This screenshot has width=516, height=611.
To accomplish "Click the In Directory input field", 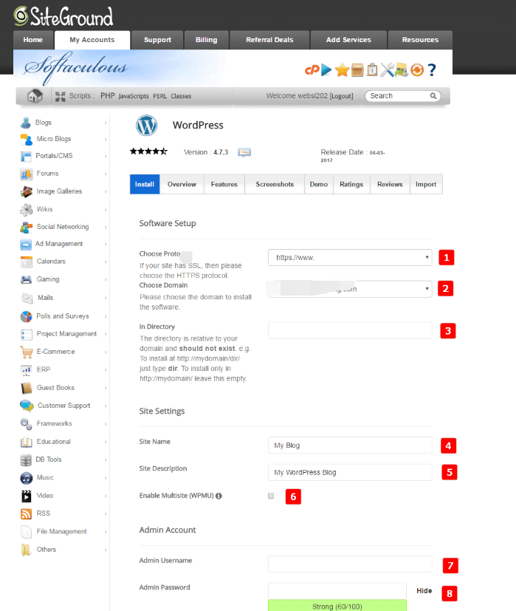I will [350, 330].
